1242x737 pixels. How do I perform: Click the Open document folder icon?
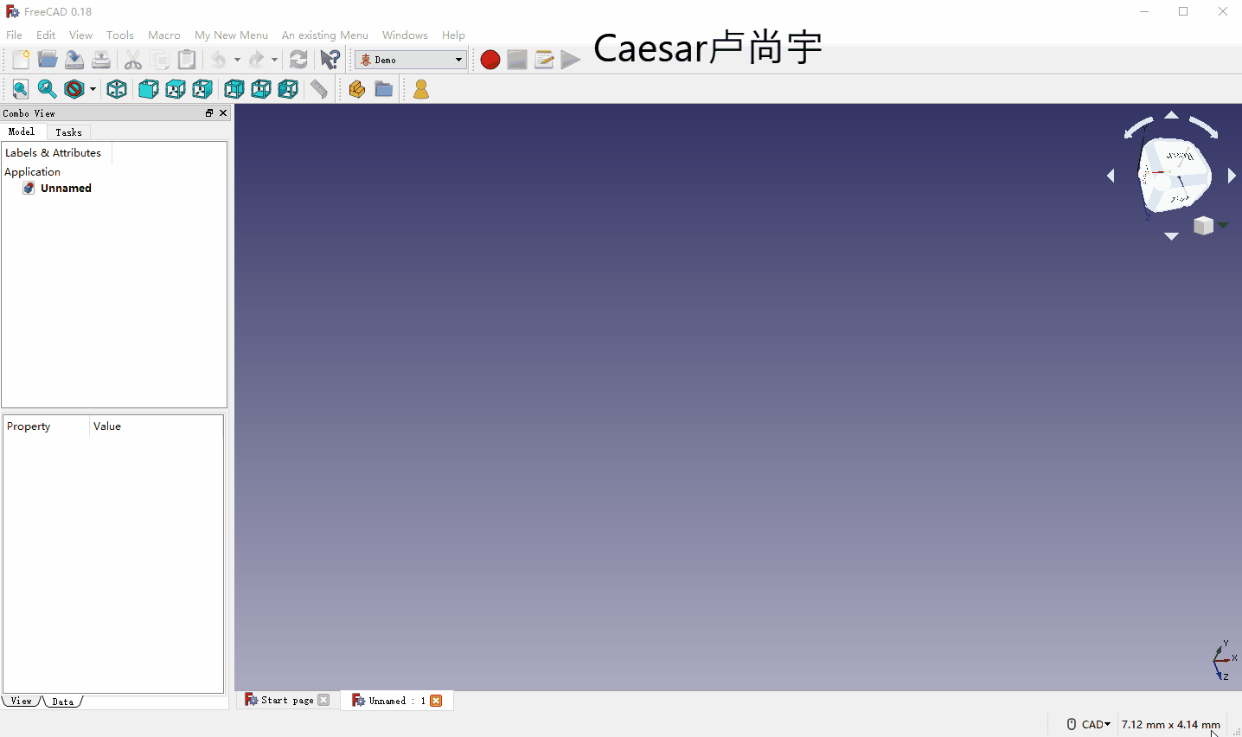pyautogui.click(x=48, y=60)
